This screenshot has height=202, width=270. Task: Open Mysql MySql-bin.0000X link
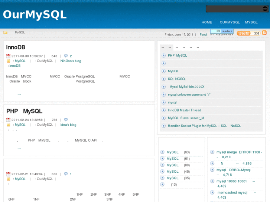coord(187,87)
